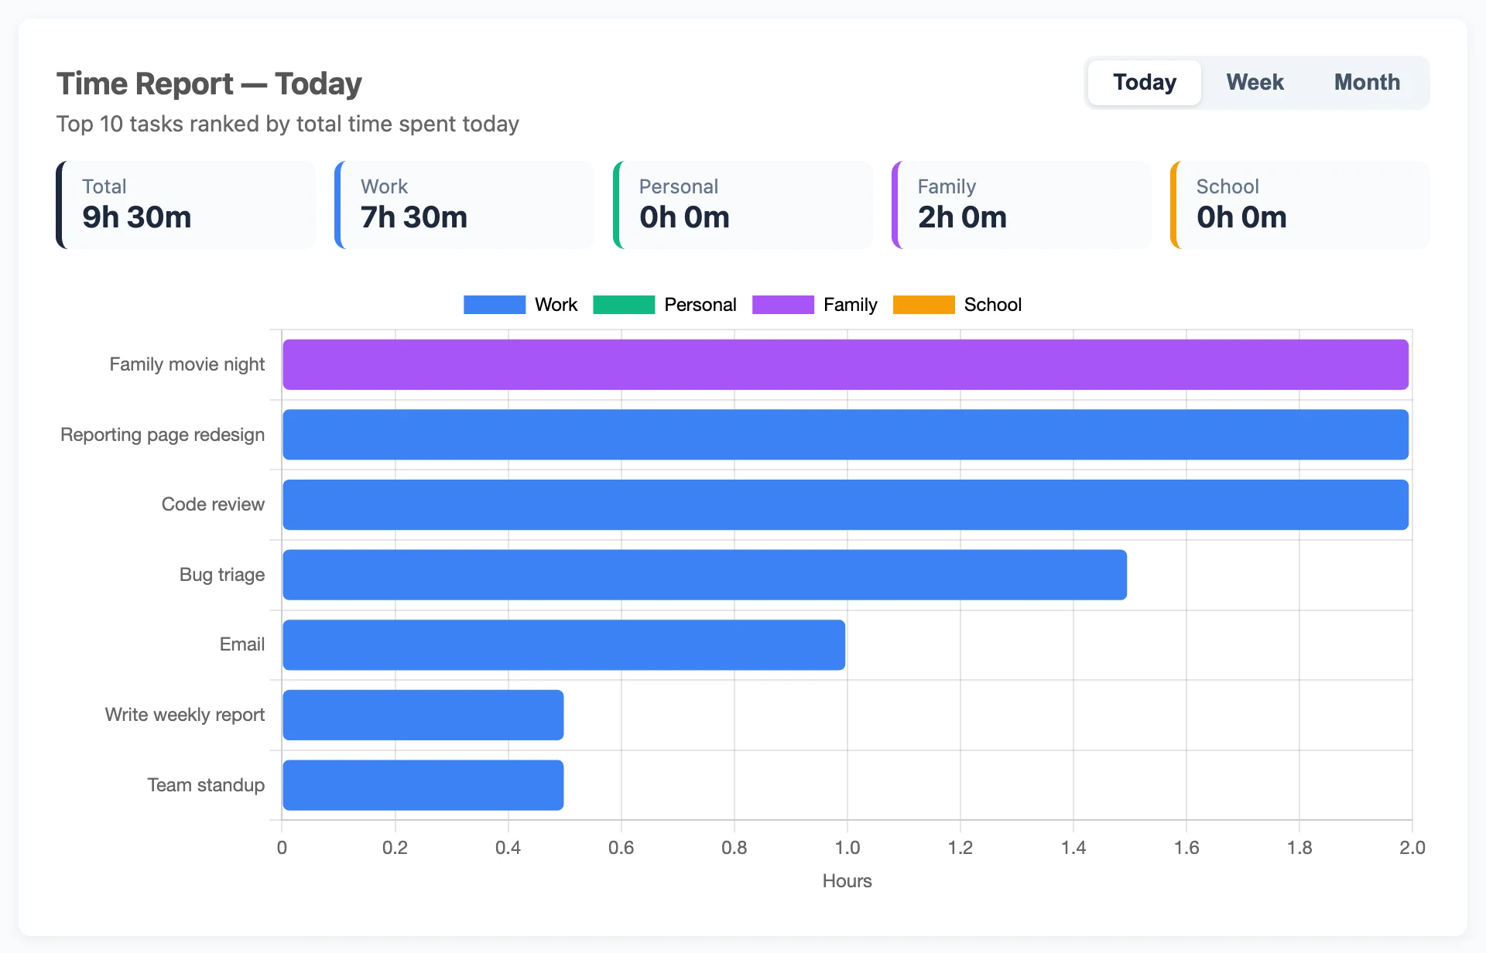Click the 'Family movie night' axis label
This screenshot has width=1486, height=953.
[x=187, y=364]
